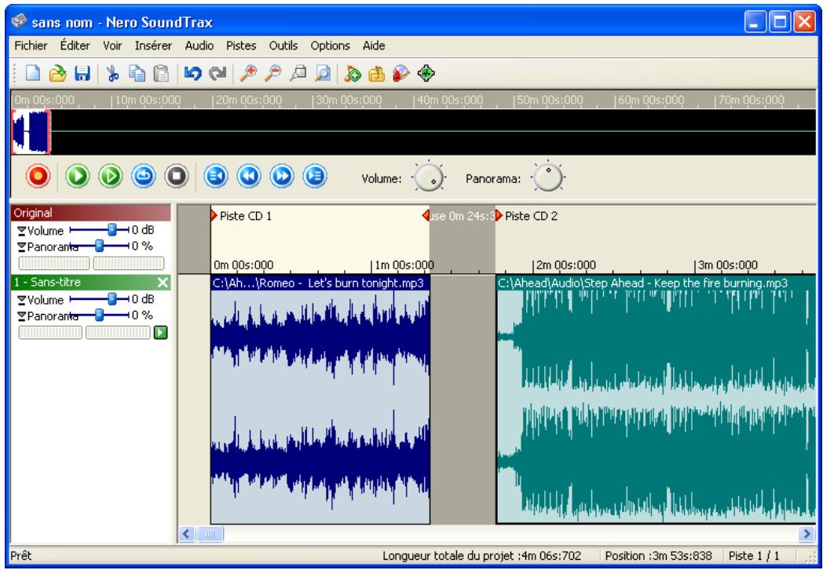
Task: Click the second green play button
Action: tap(111, 177)
